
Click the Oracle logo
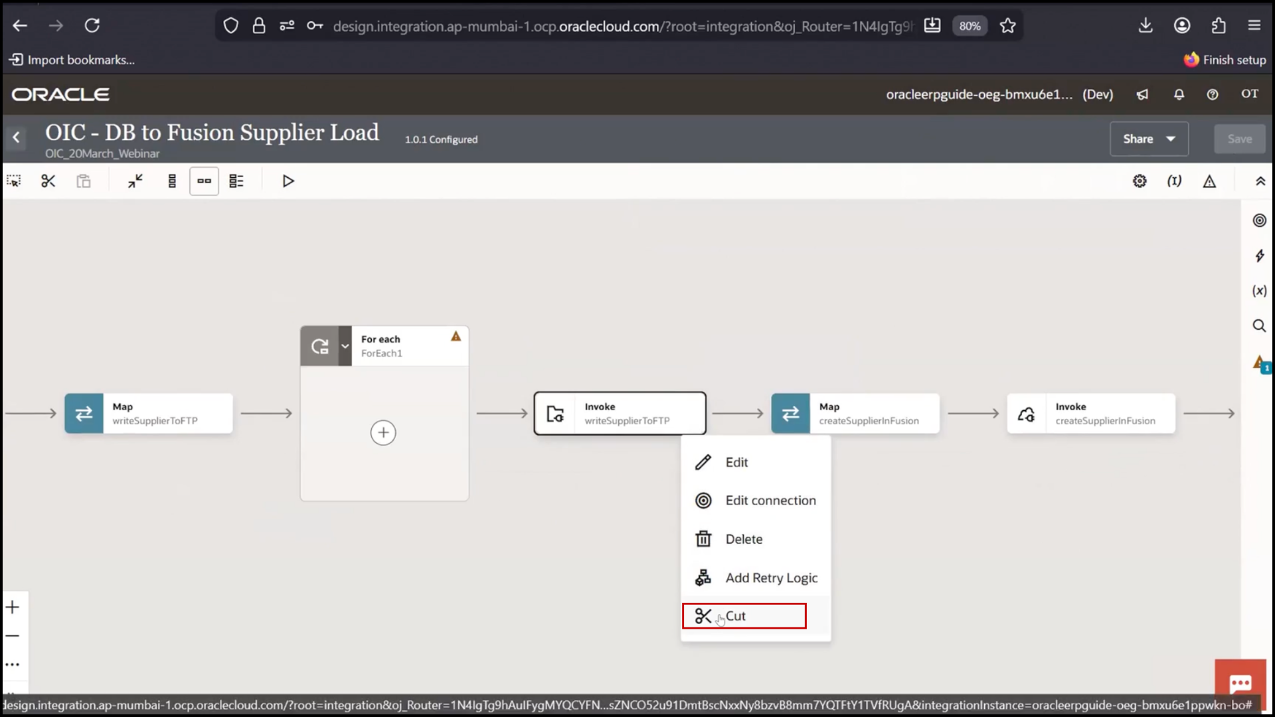tap(60, 94)
